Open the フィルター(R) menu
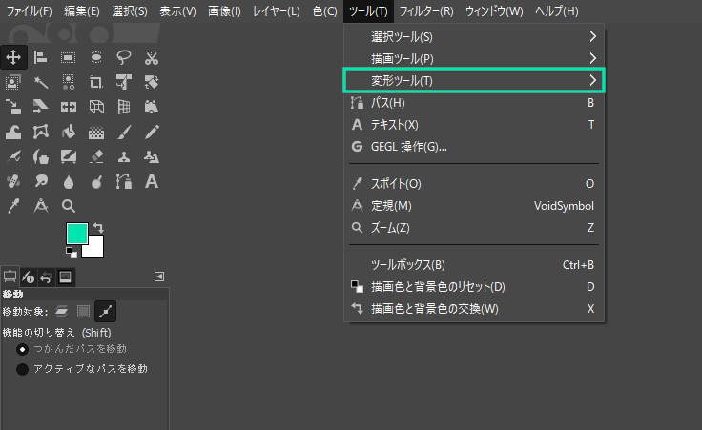702x430 pixels. pyautogui.click(x=426, y=11)
